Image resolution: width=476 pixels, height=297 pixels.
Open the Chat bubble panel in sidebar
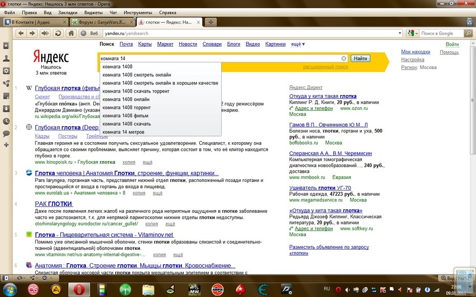(6, 133)
